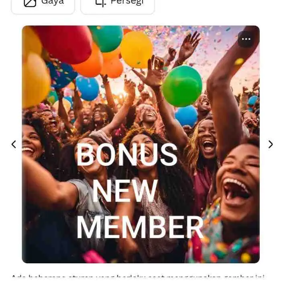Click the small blue balloon on the left
The image size is (281, 281).
point(88,88)
